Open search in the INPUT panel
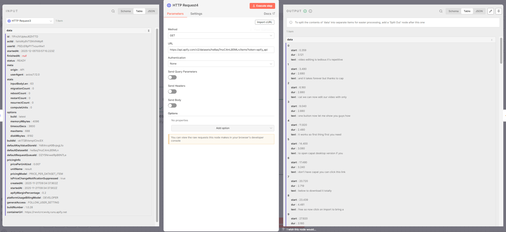The image size is (506, 232). pyautogui.click(x=113, y=11)
